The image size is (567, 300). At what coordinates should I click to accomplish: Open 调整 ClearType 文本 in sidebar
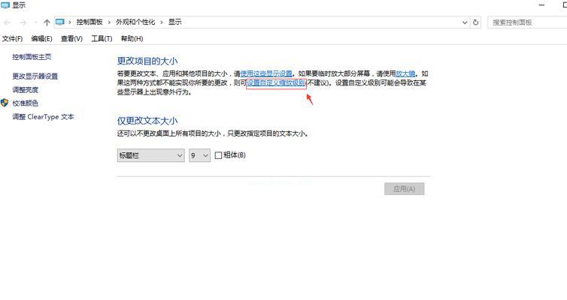coord(43,117)
